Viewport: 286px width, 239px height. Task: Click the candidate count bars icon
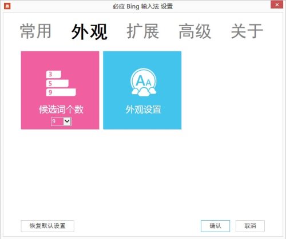coord(61,83)
